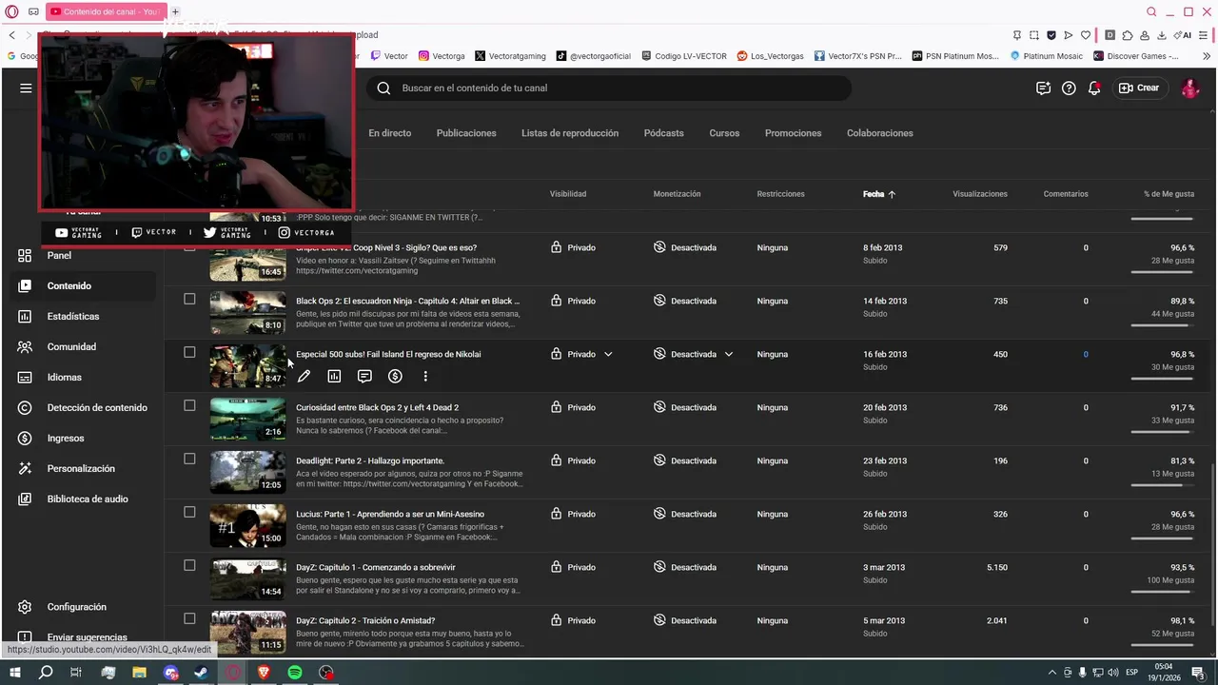This screenshot has height=685, width=1218.
Task: Open analytics for Especial 500 subs video
Action: (334, 377)
